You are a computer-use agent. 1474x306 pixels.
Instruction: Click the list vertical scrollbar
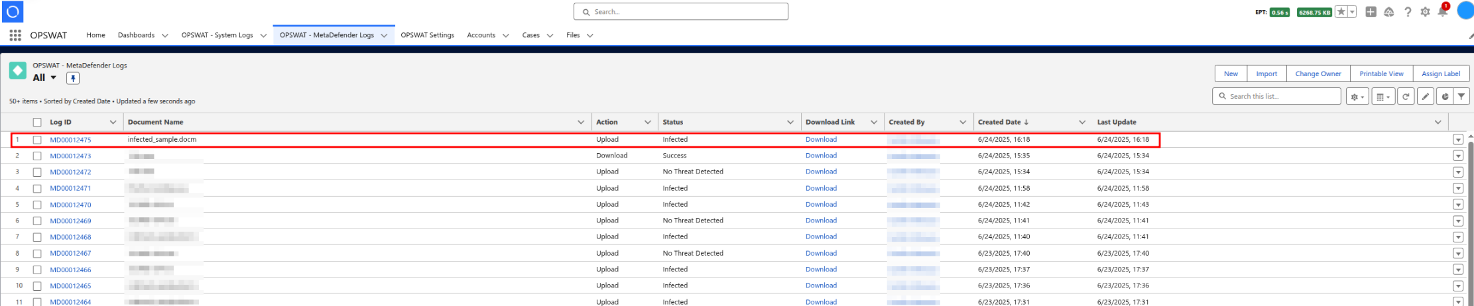(1471, 219)
